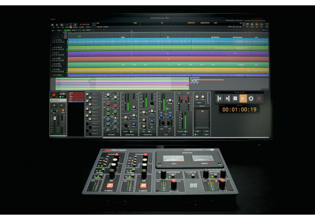Click the orange timecode display in top toolbar
315x220 pixels.
click(84, 24)
